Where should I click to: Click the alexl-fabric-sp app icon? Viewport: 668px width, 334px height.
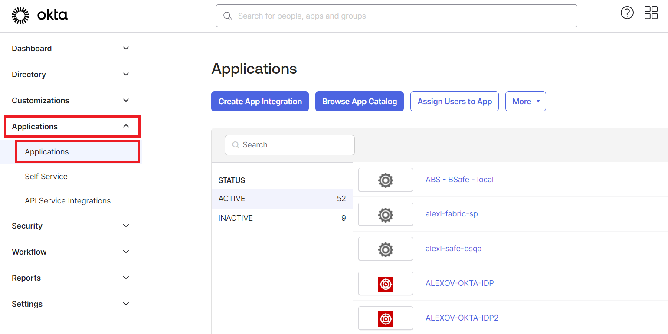[x=385, y=214]
